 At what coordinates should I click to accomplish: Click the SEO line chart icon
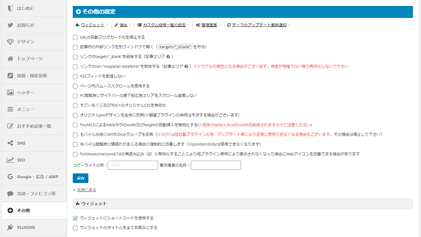10,160
